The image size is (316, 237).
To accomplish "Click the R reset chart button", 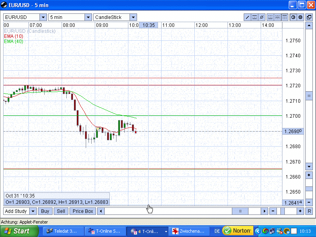I will click(309, 211).
